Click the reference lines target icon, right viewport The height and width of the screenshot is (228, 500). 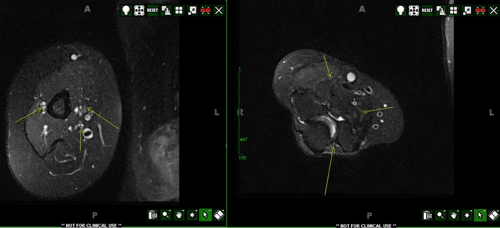point(414,10)
